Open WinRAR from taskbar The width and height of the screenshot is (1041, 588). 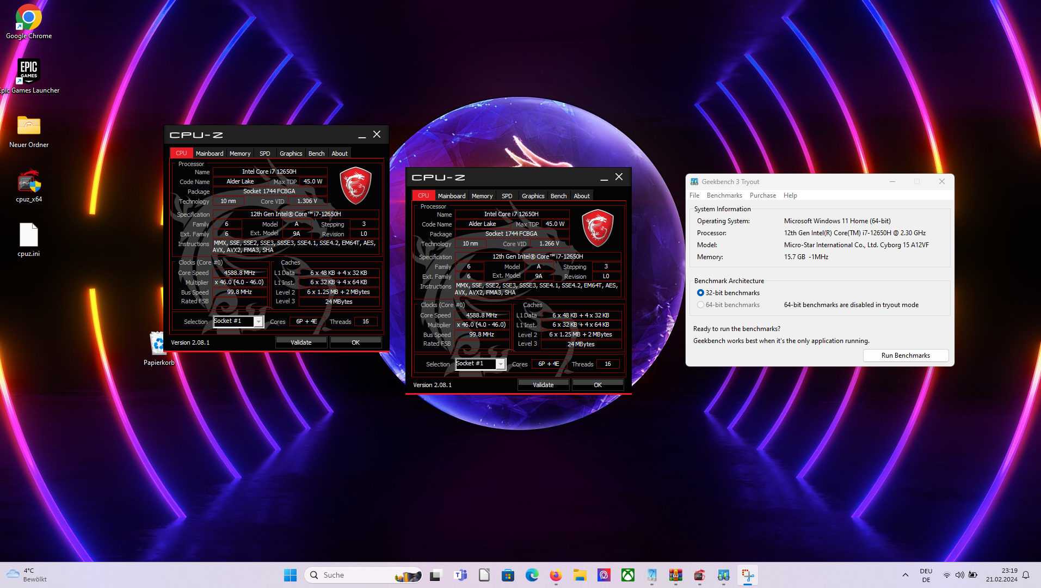click(x=676, y=575)
